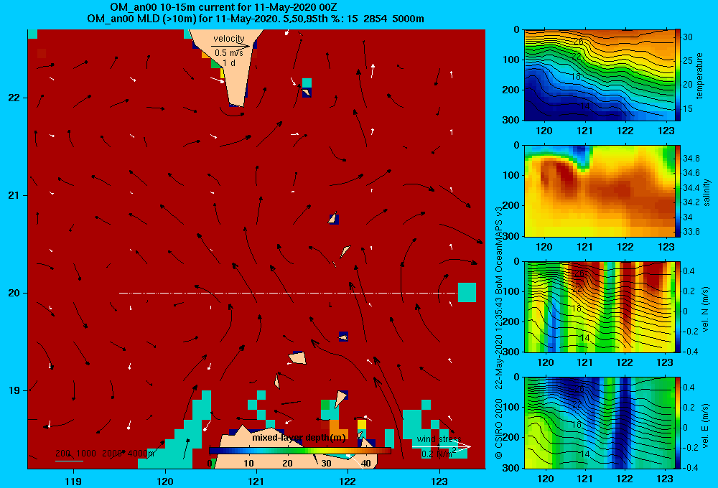This screenshot has height=488, width=718.
Task: Click the '34.8' tick on the salinity colorbar
Action: pos(691,159)
